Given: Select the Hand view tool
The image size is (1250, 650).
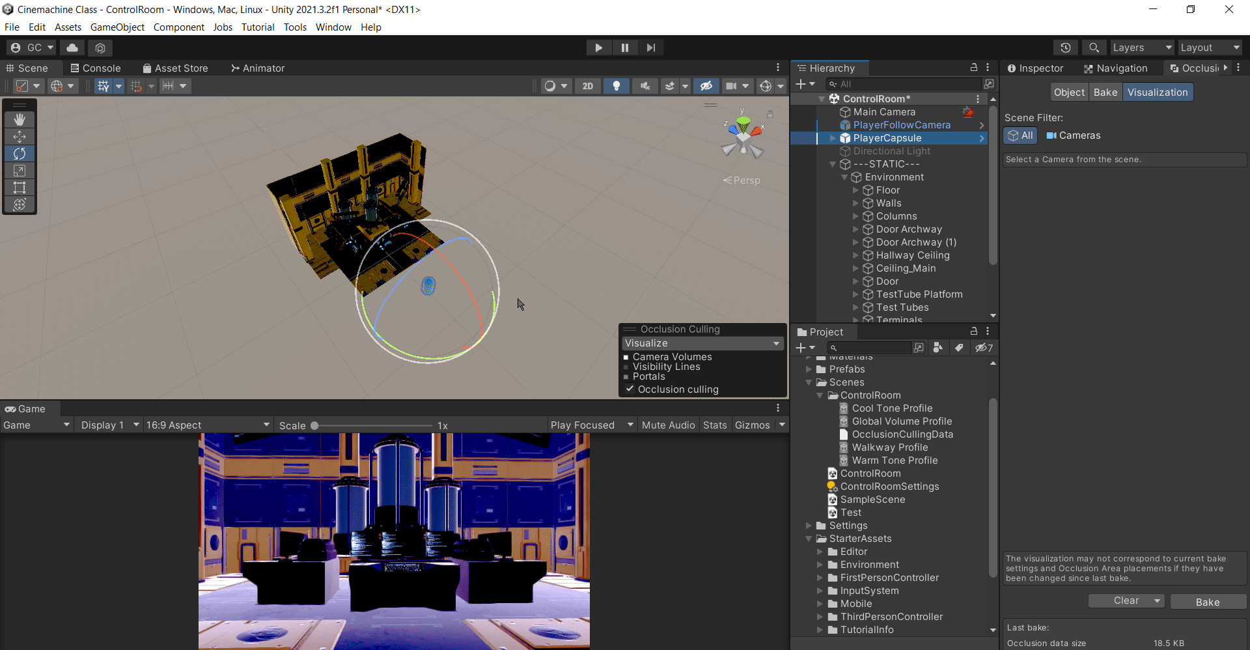Looking at the screenshot, I should click(x=20, y=119).
